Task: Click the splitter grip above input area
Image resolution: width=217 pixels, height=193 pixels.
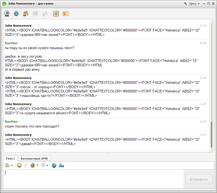Action: 109,154
